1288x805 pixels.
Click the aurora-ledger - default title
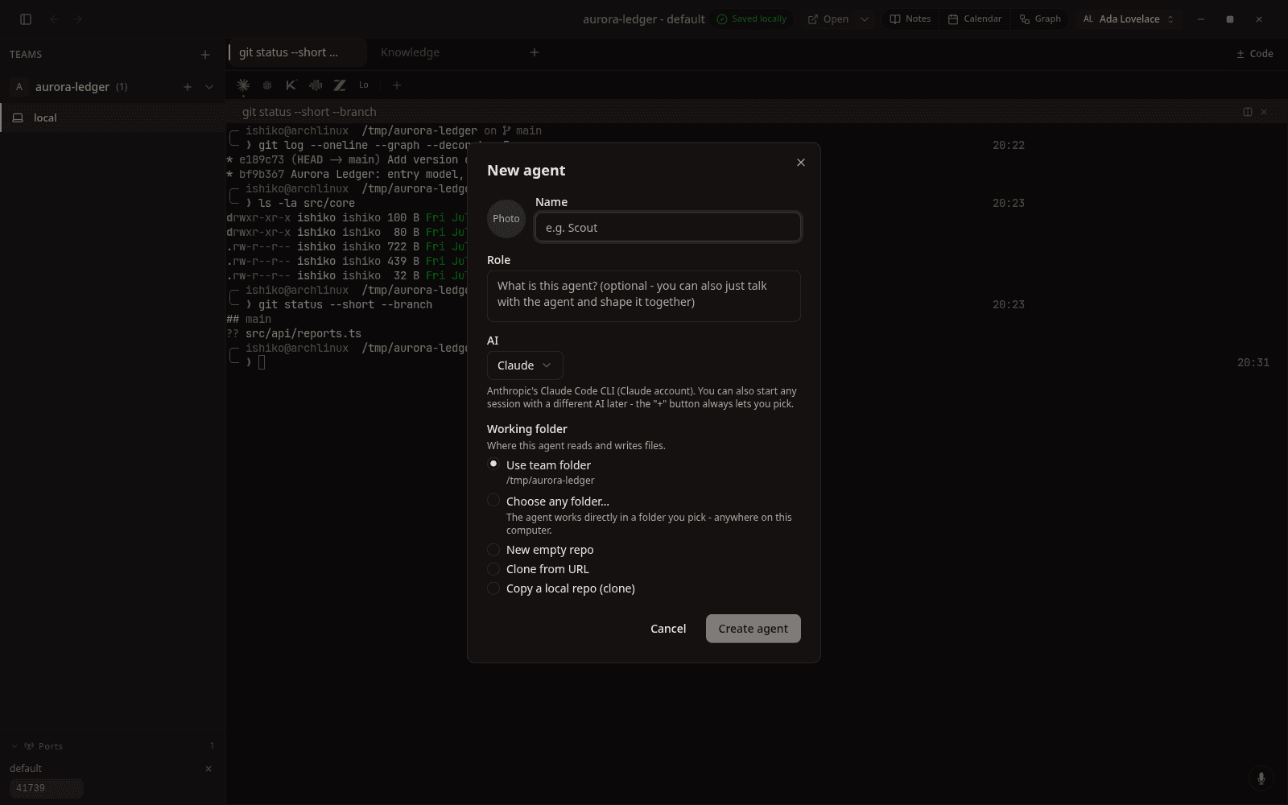644,19
